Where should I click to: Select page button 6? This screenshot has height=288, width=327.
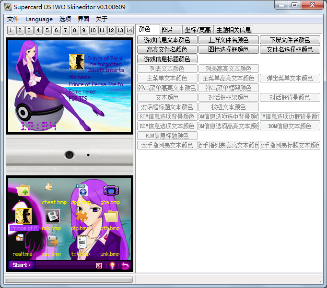[x=56, y=30]
